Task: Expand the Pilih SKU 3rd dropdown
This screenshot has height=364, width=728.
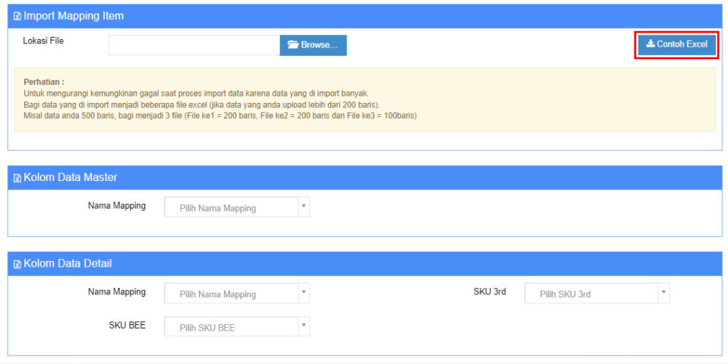Action: coord(590,294)
